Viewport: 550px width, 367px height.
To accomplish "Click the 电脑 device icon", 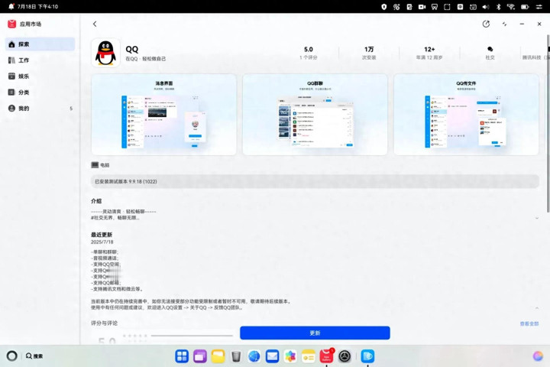I will click(95, 164).
